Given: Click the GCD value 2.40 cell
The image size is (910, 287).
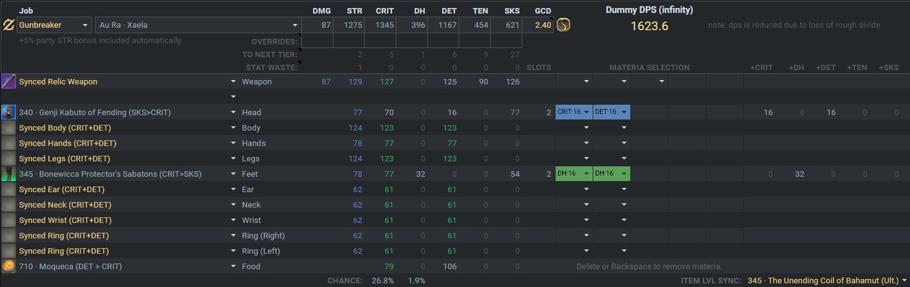Looking at the screenshot, I should (538, 25).
